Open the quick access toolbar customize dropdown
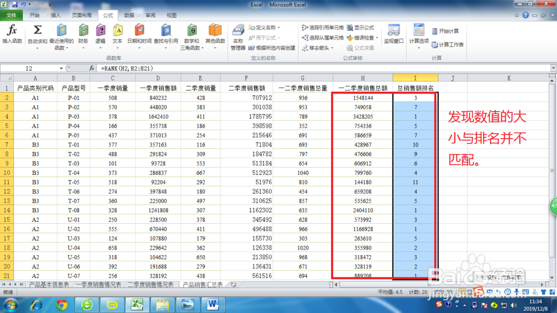The image size is (557, 313). [x=50, y=4]
